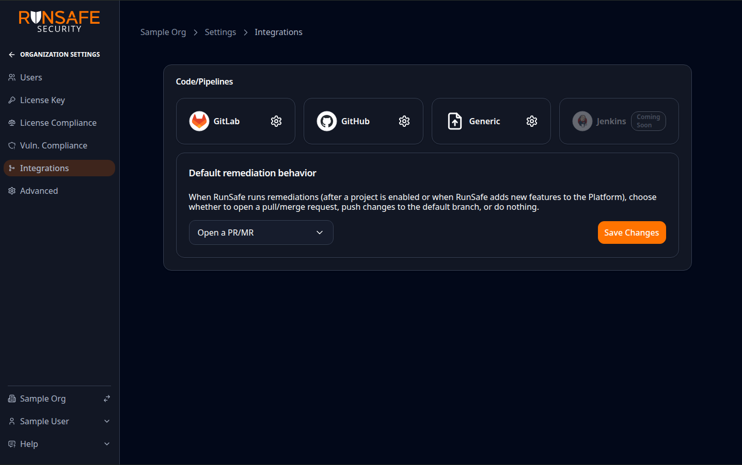Click the Sample User person icon
Viewport: 742px width, 465px height.
click(x=12, y=421)
